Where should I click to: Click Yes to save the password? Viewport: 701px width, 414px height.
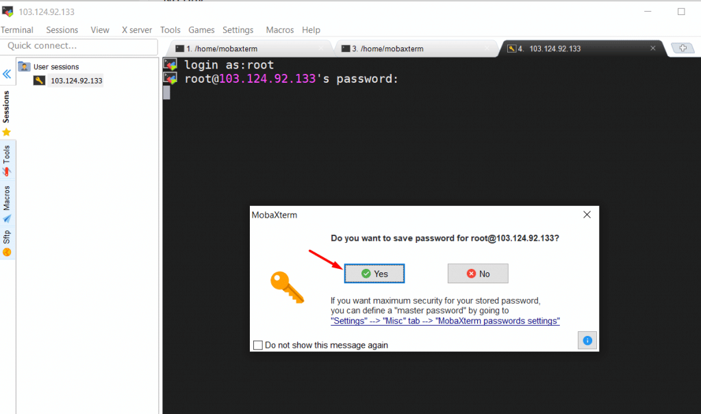coord(374,274)
